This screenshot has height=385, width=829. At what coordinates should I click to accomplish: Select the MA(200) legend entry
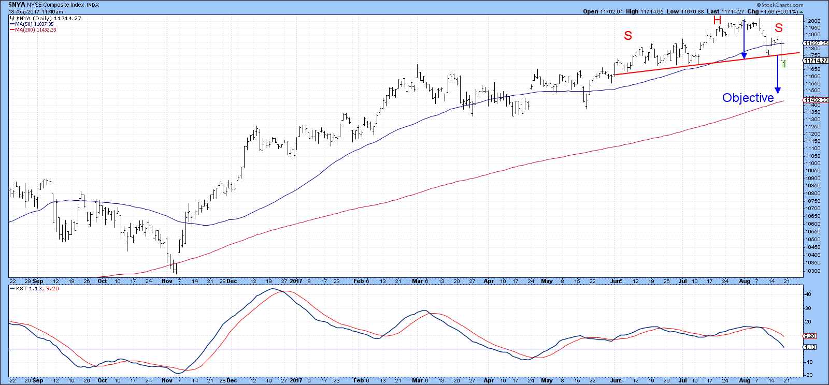(x=33, y=30)
